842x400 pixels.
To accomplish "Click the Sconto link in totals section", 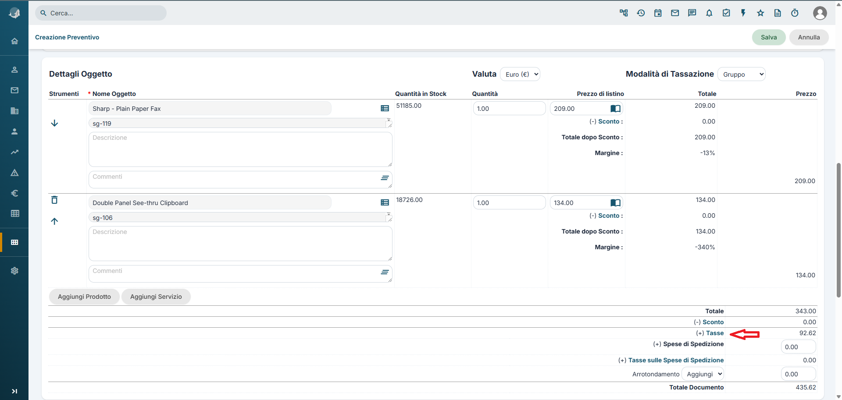I will [x=713, y=322].
